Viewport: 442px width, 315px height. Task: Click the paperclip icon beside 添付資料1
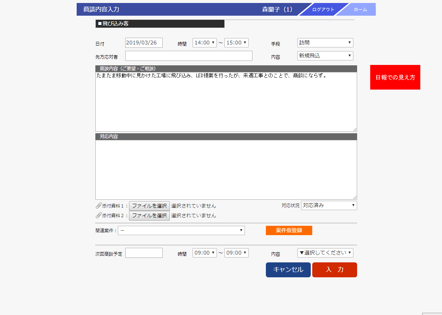click(x=98, y=206)
